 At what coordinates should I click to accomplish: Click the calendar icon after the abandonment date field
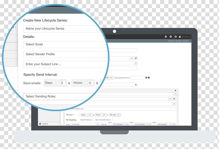coord(146,78)
